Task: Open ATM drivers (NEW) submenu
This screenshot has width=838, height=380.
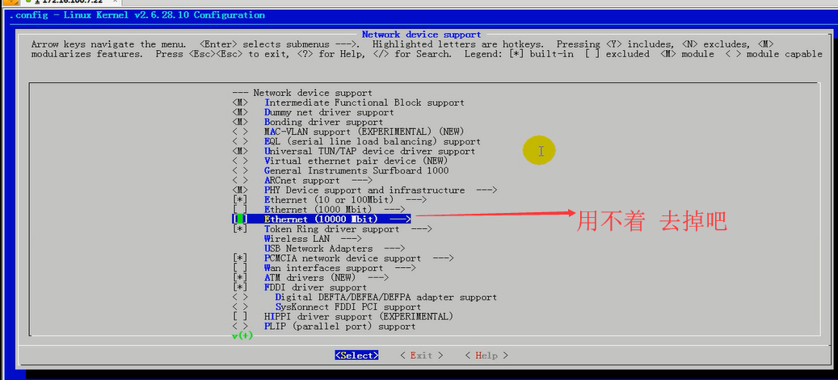Action: [x=326, y=278]
